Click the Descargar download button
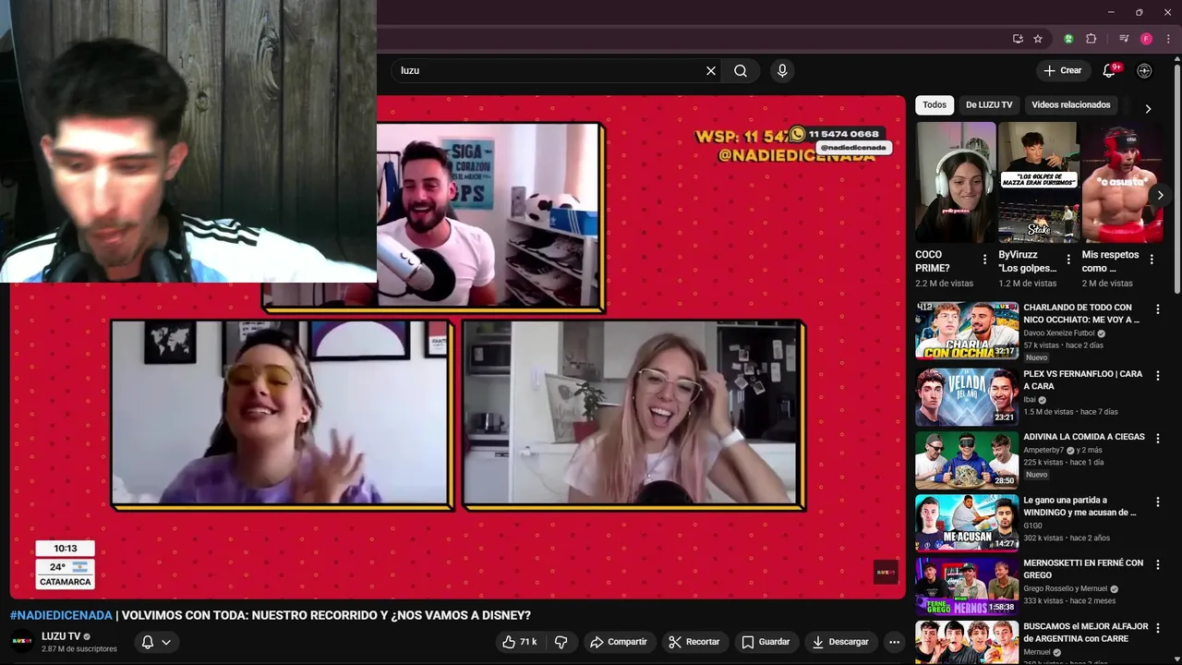 [840, 642]
